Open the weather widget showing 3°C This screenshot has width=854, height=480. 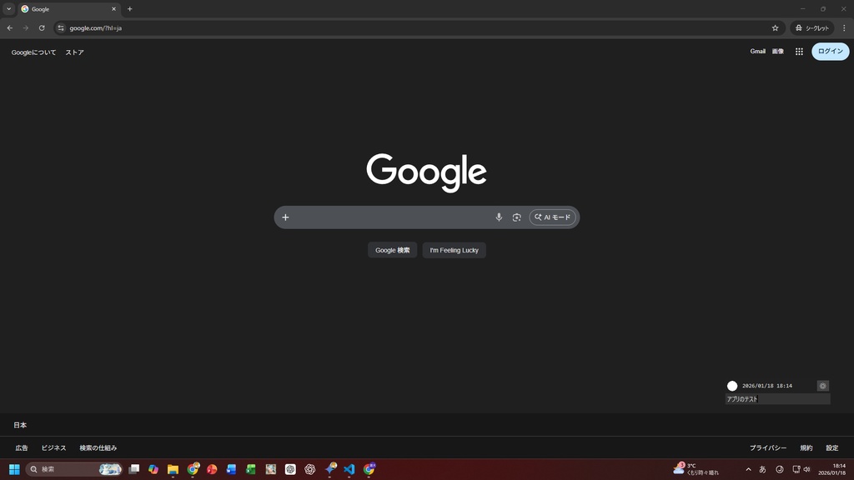696,468
